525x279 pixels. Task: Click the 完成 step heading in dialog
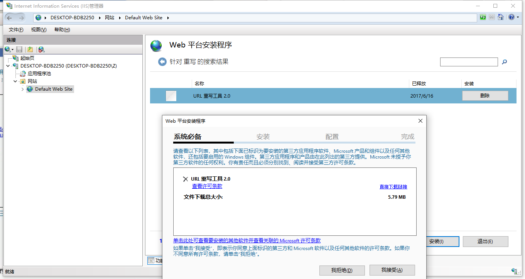pyautogui.click(x=408, y=137)
